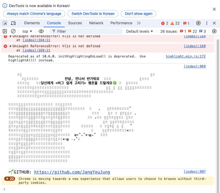Click the GITHUB: label text
The height and width of the screenshot is (193, 220).
pyautogui.click(x=23, y=172)
